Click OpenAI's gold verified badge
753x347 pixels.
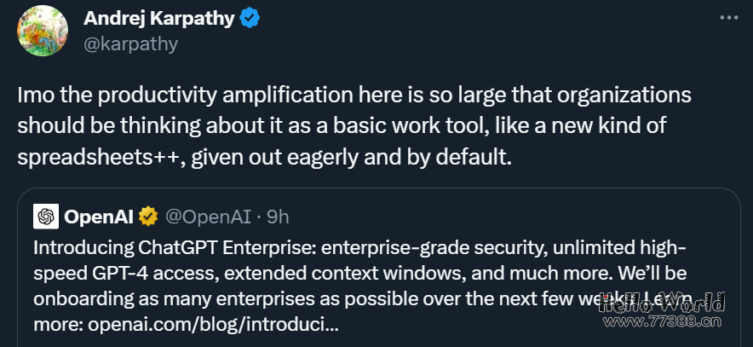pyautogui.click(x=148, y=217)
